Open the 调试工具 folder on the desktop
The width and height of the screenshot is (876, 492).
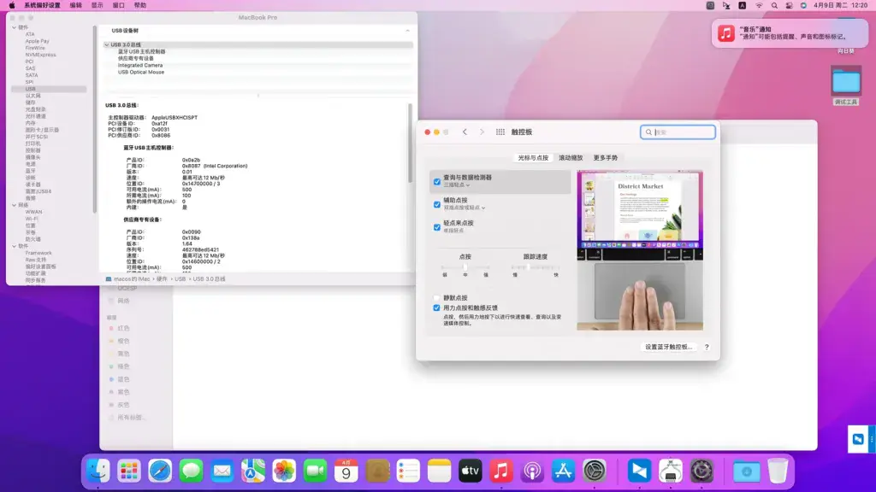[846, 86]
